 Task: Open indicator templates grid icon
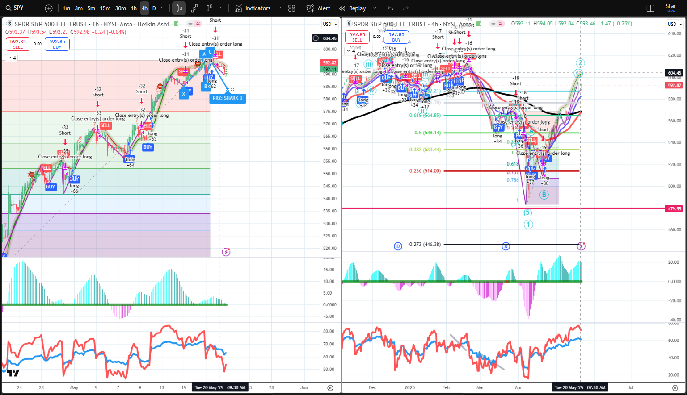pos(292,8)
